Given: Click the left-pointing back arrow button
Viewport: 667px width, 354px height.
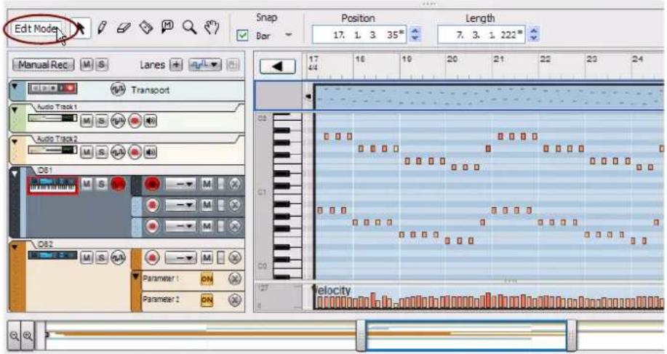Looking at the screenshot, I should tap(277, 66).
